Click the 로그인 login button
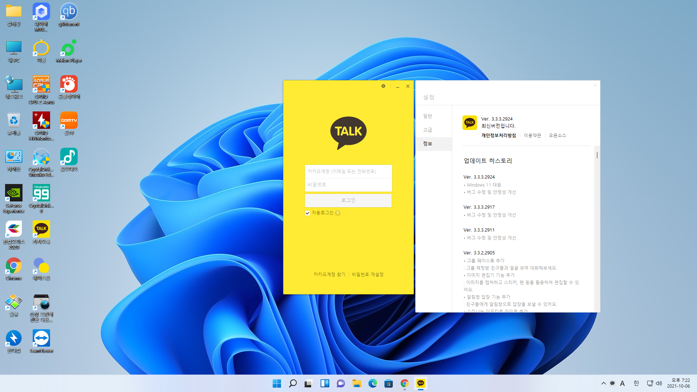This screenshot has height=392, width=697. point(348,200)
